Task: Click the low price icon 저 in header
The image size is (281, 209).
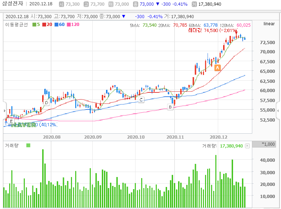Action: coord(111,4)
